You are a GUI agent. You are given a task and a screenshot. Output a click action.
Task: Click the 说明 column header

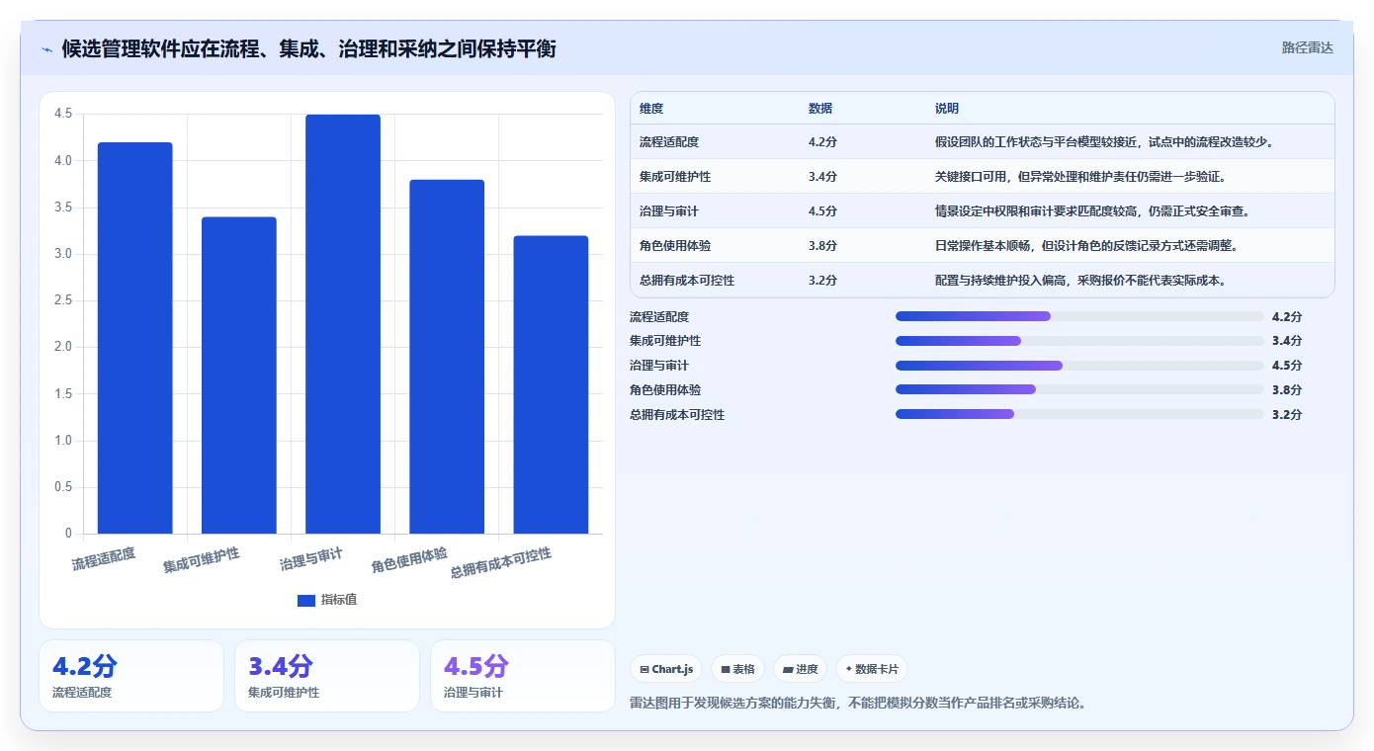[947, 109]
